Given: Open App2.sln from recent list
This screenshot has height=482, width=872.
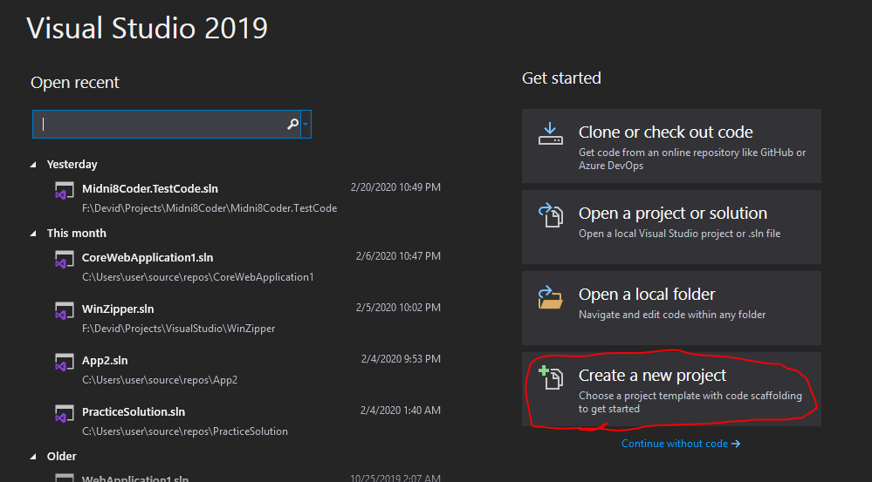Looking at the screenshot, I should point(105,360).
